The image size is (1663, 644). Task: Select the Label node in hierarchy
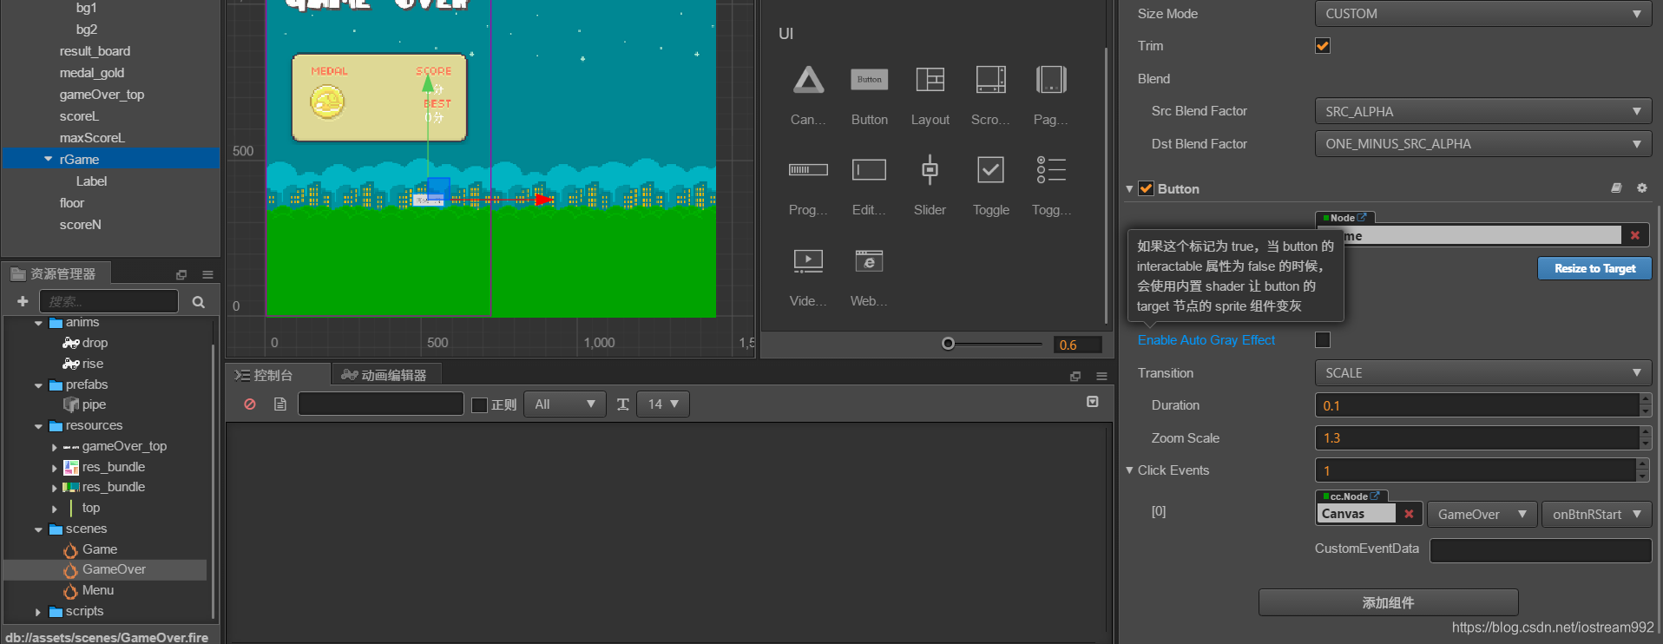91,181
